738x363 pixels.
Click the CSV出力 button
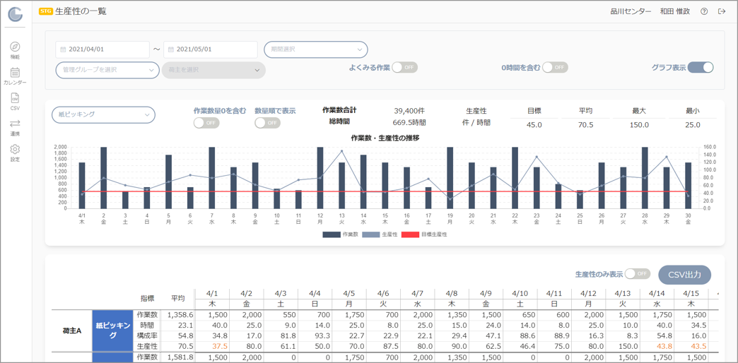[684, 275]
